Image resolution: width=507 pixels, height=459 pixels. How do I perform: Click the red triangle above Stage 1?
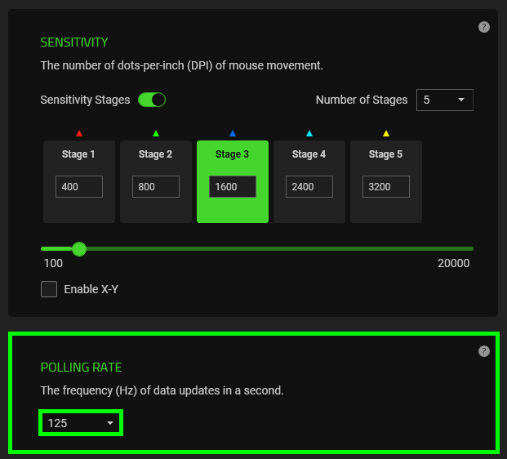(x=79, y=133)
